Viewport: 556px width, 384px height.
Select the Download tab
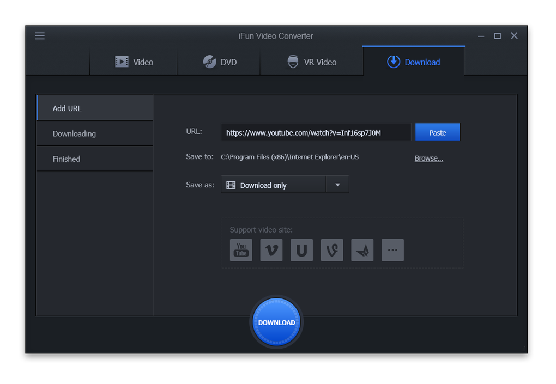click(413, 61)
